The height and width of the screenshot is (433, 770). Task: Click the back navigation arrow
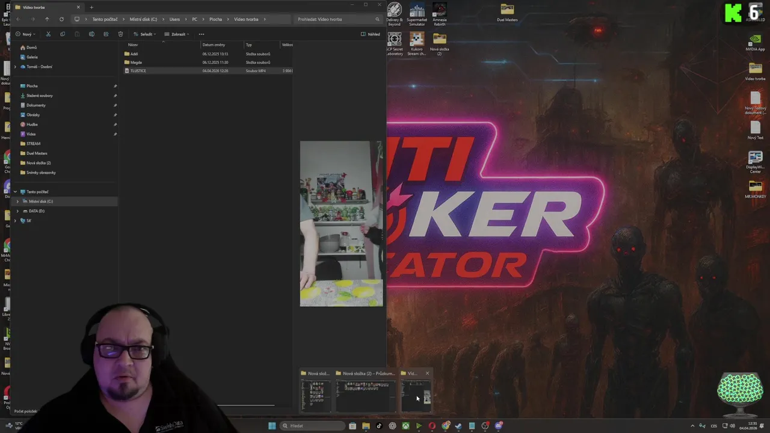(x=18, y=19)
